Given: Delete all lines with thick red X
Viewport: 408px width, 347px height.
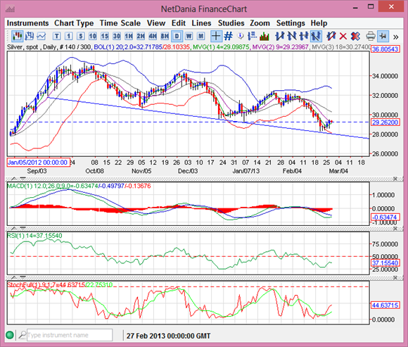Looking at the screenshot, I should 355,36.
